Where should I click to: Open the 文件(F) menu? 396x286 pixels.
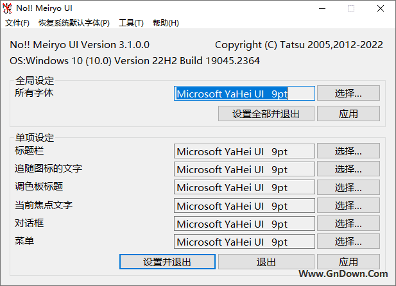(x=17, y=23)
